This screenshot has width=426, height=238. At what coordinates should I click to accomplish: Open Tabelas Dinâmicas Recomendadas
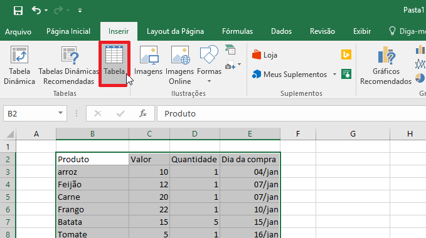pyautogui.click(x=68, y=65)
